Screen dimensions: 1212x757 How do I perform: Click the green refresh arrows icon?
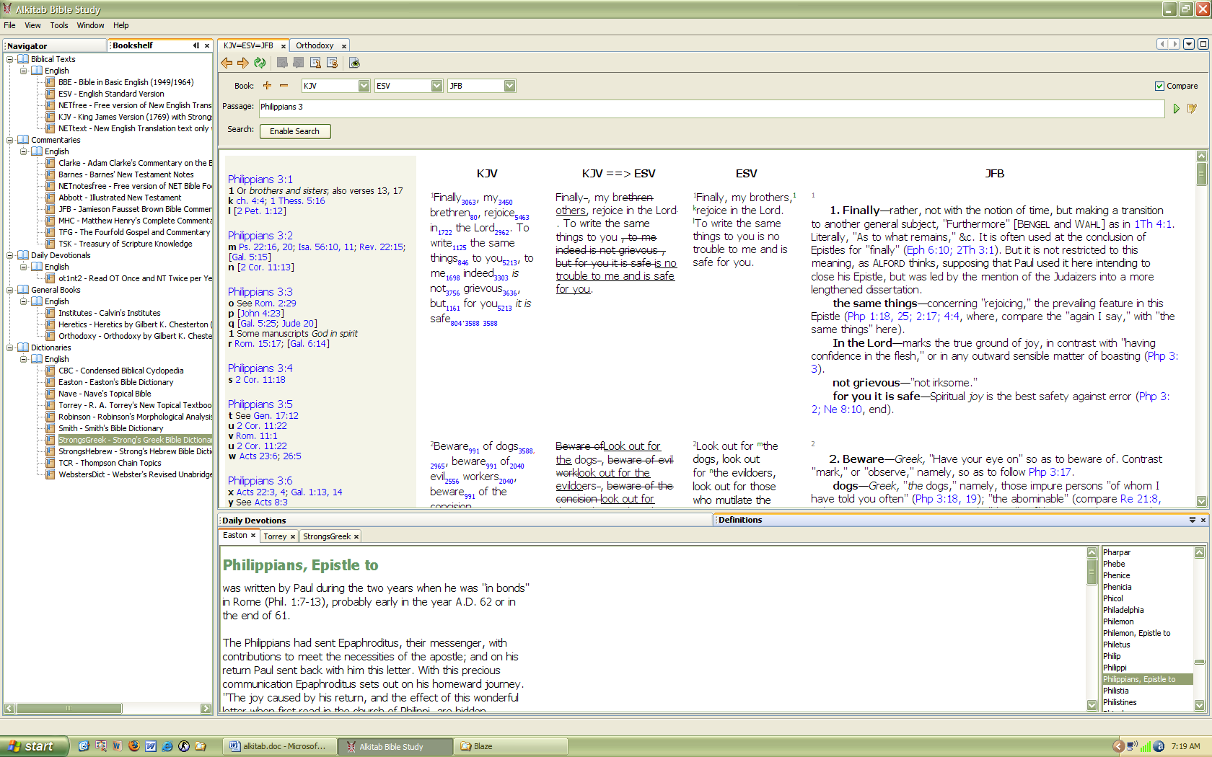[x=260, y=63]
